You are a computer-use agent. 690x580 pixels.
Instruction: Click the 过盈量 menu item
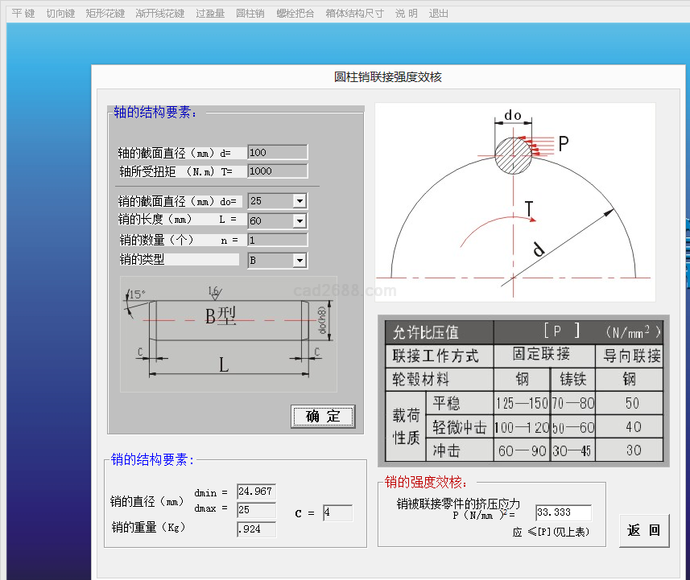click(210, 14)
